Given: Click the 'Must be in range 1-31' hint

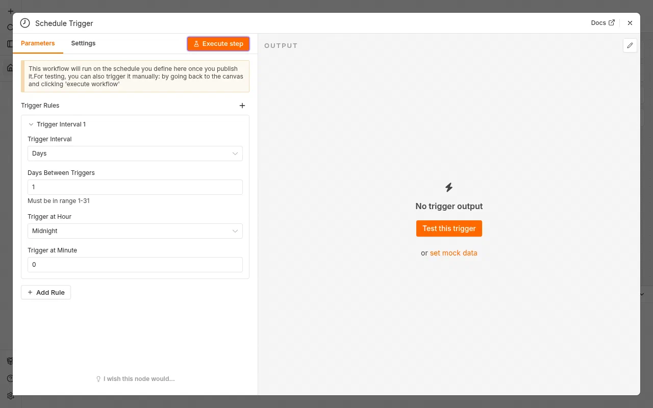Looking at the screenshot, I should (59, 201).
